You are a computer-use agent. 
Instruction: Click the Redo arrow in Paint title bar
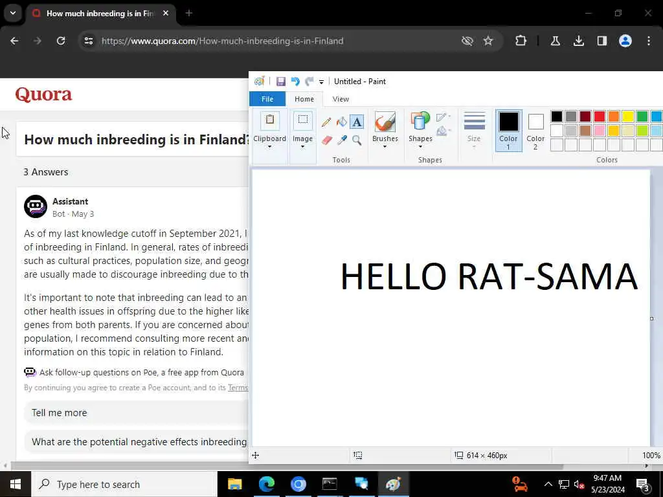[x=309, y=81]
